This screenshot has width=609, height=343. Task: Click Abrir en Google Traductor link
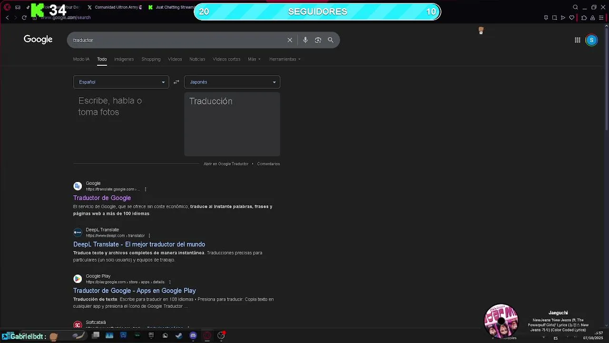(x=226, y=164)
